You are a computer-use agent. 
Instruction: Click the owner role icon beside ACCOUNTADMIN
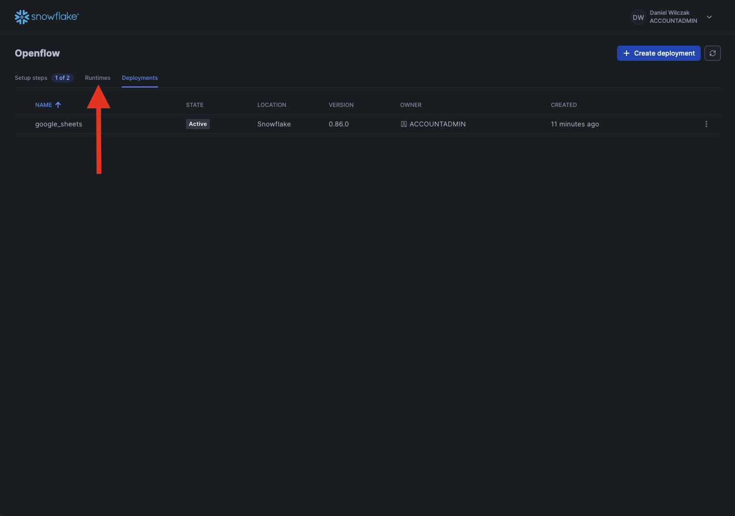[403, 124]
